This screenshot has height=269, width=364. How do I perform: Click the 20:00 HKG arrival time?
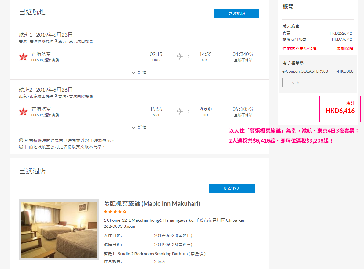(205, 111)
